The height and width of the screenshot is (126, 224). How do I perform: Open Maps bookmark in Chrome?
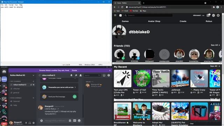143,11
